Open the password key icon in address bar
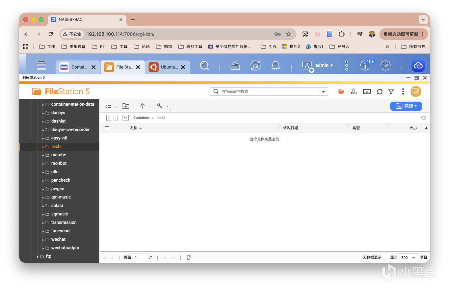 [278, 34]
